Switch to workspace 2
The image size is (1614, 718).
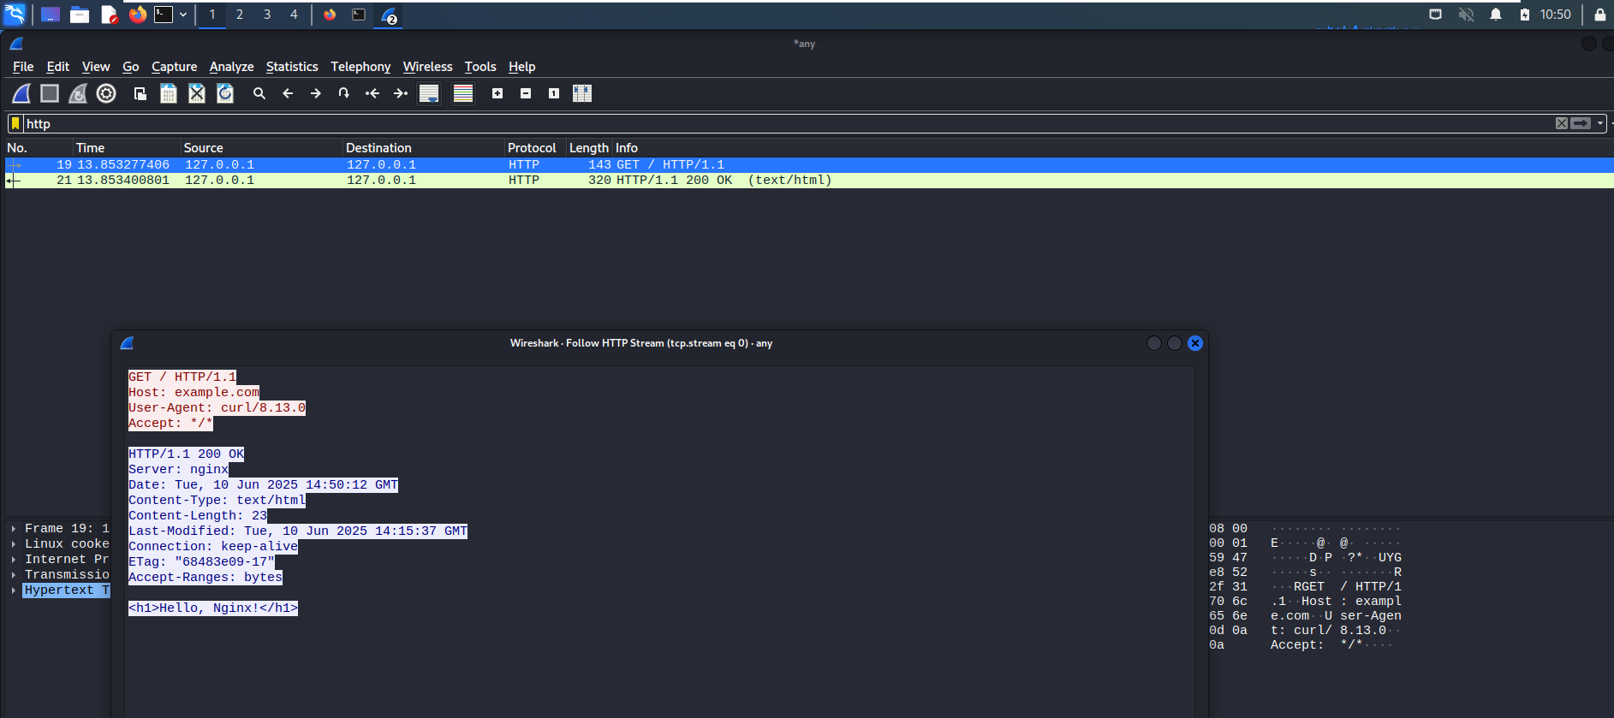(x=240, y=15)
